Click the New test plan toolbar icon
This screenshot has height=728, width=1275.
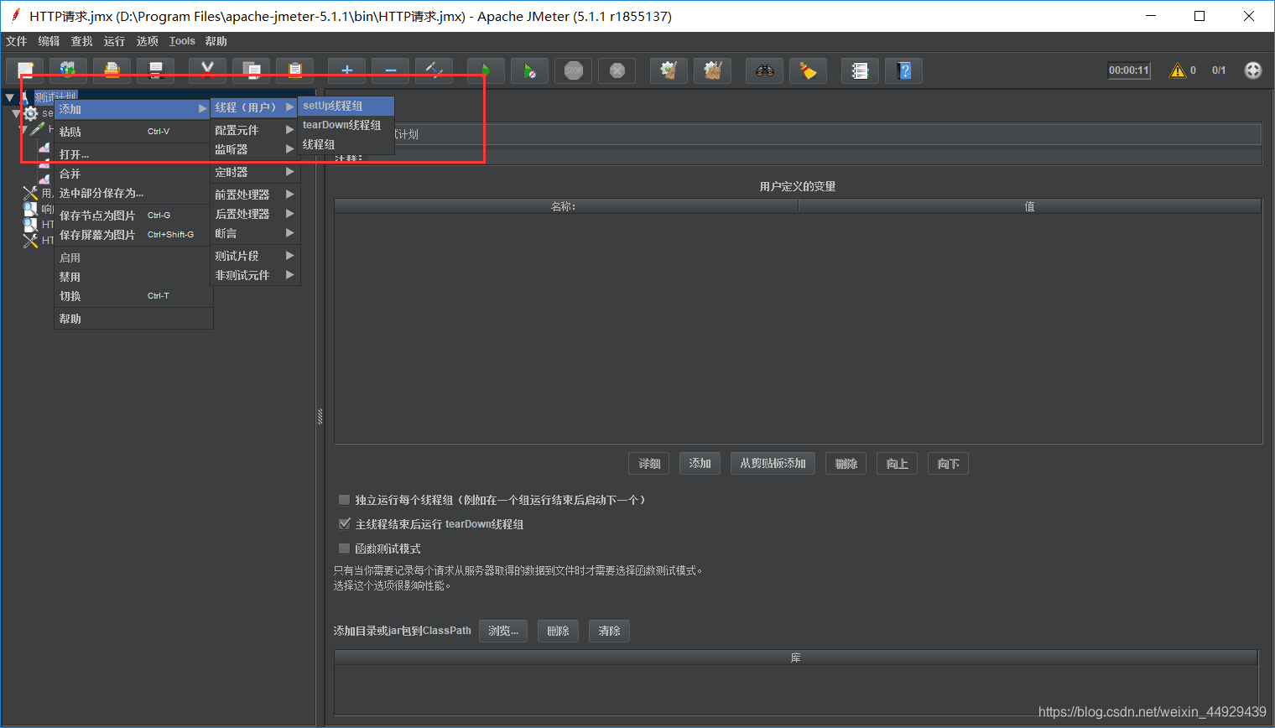pos(25,70)
